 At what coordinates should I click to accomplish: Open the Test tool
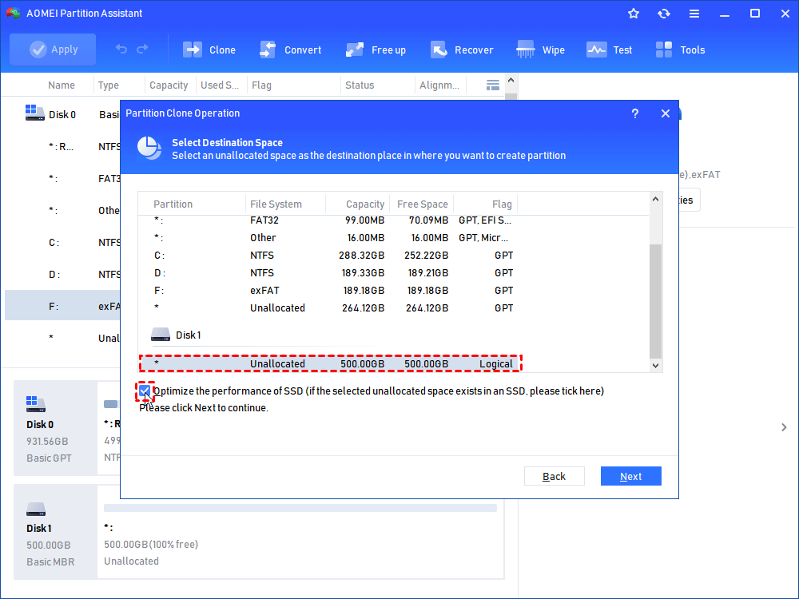coord(610,50)
